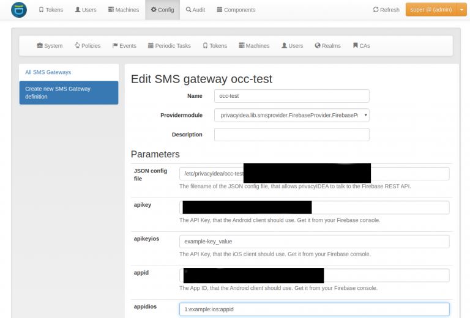
Task: Click the privacyIDEA logo icon
Action: (x=19, y=10)
